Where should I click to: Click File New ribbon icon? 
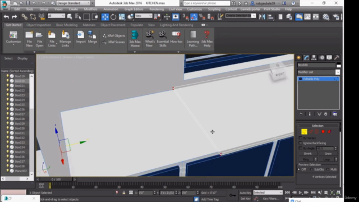pyautogui.click(x=29, y=39)
